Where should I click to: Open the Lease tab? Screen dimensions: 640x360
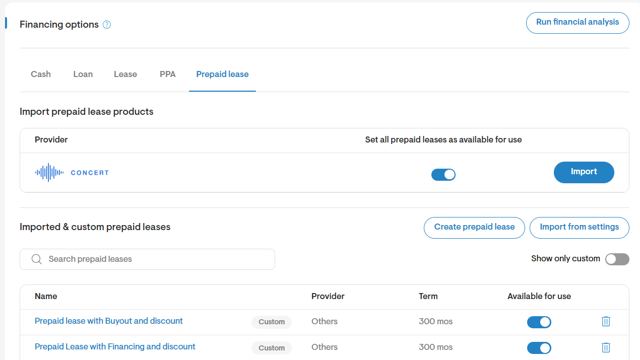(125, 74)
